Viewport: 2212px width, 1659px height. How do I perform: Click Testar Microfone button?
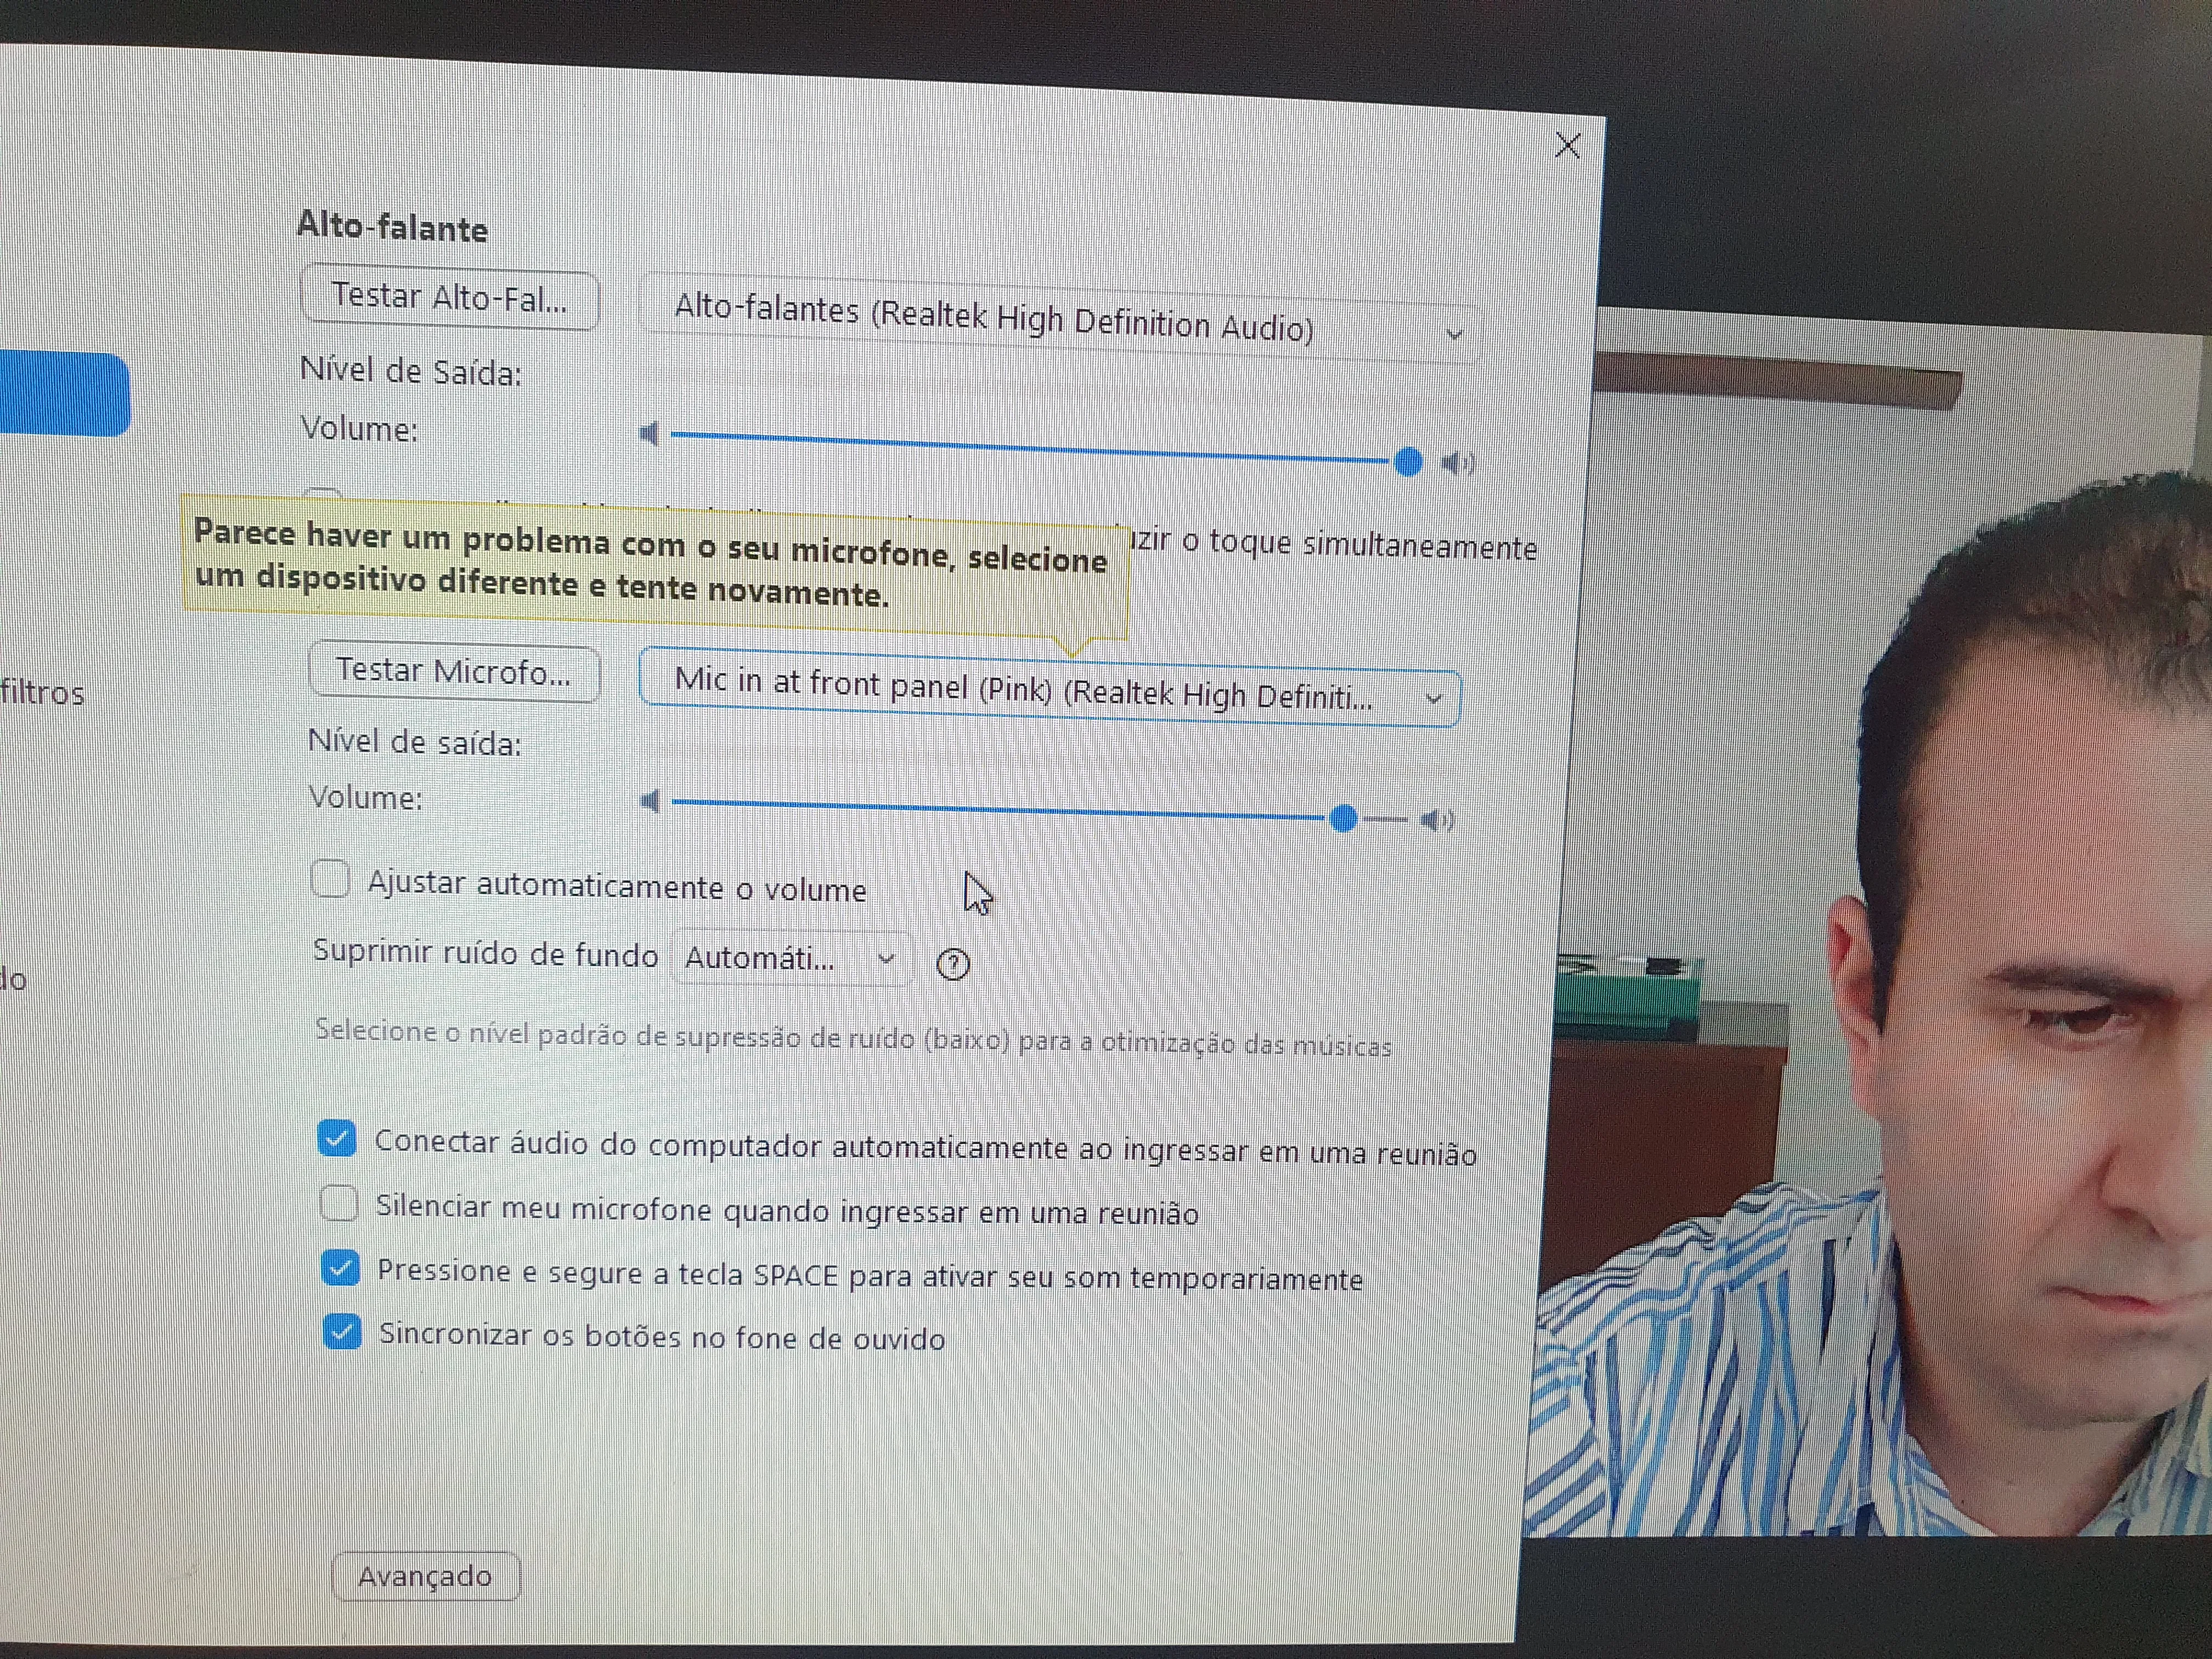tap(454, 671)
